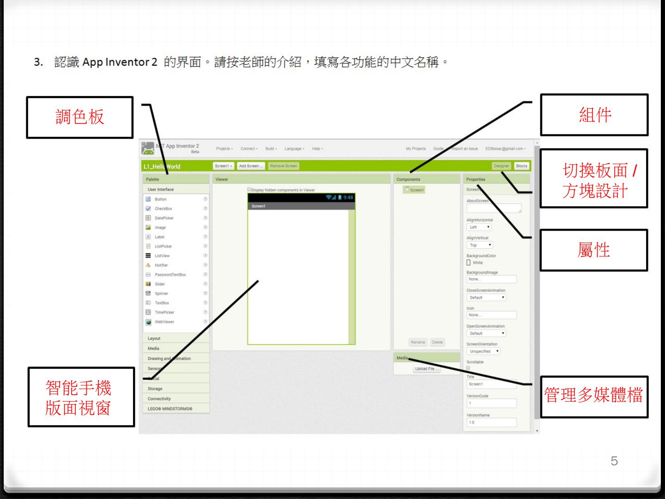Select the Button component icon in Palette
The width and height of the screenshot is (665, 499).
148,199
